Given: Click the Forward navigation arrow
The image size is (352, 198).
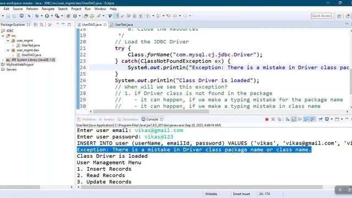Looking at the screenshot, I should 185,16.
